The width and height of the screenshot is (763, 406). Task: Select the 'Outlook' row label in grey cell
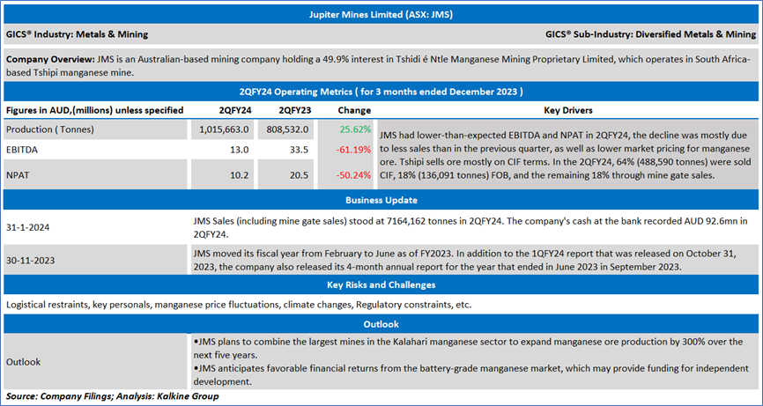point(24,362)
